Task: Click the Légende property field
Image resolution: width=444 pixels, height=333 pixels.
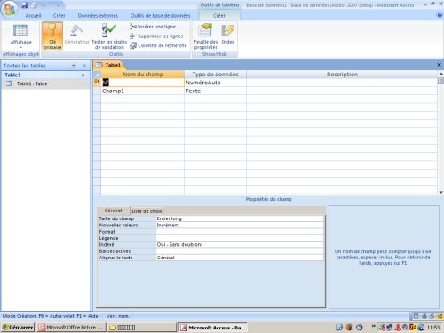Action: click(240, 238)
